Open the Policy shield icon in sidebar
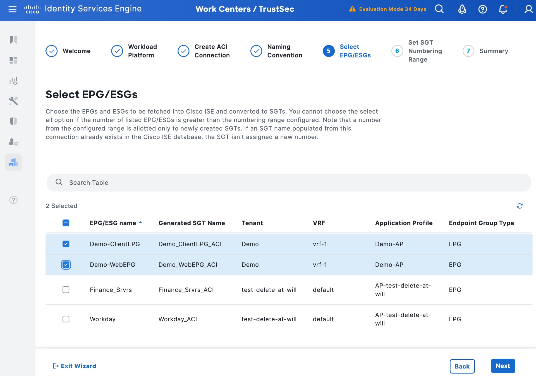The height and width of the screenshot is (376, 536). (13, 121)
